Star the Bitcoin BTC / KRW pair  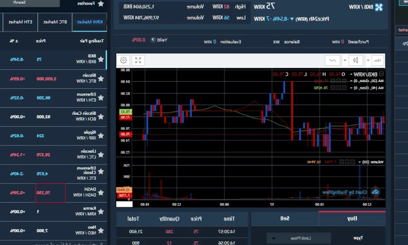tap(101, 79)
